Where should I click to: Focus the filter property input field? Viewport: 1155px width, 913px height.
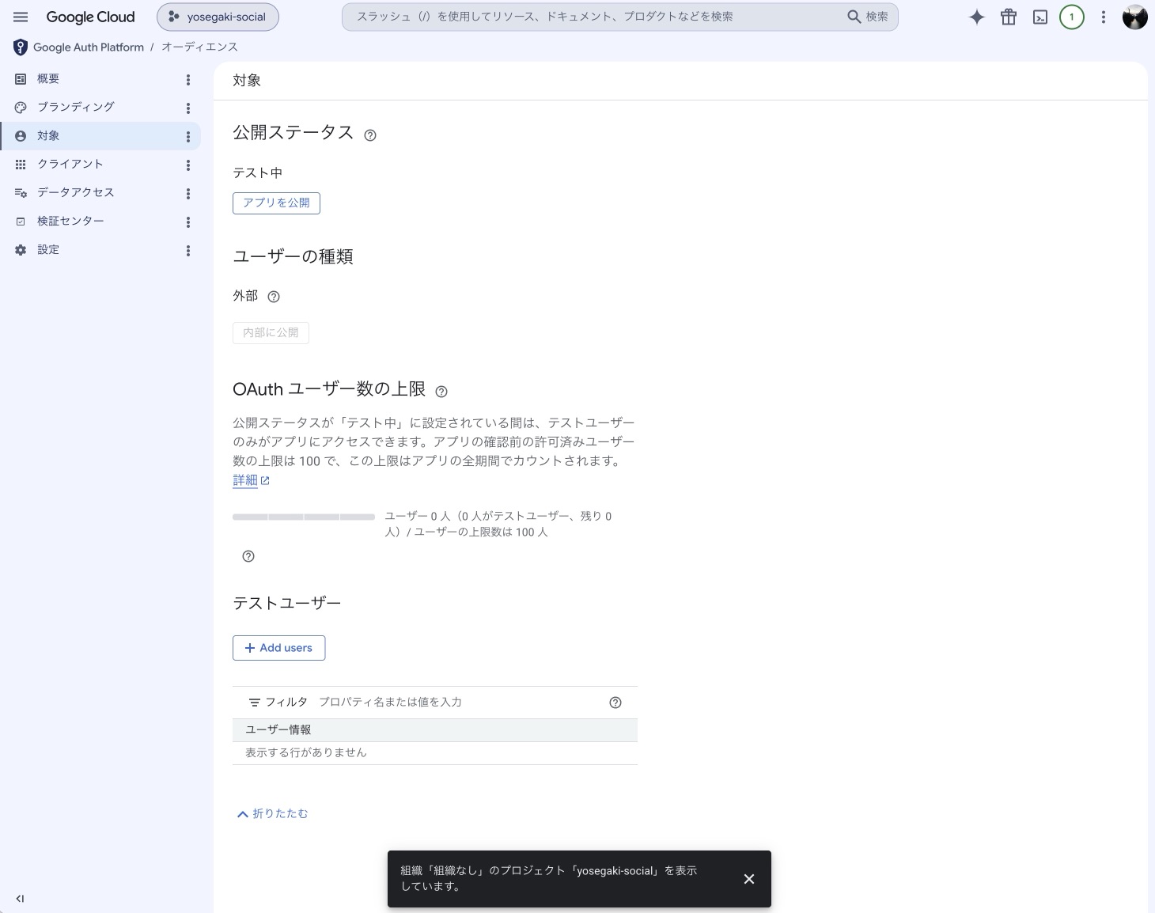459,703
